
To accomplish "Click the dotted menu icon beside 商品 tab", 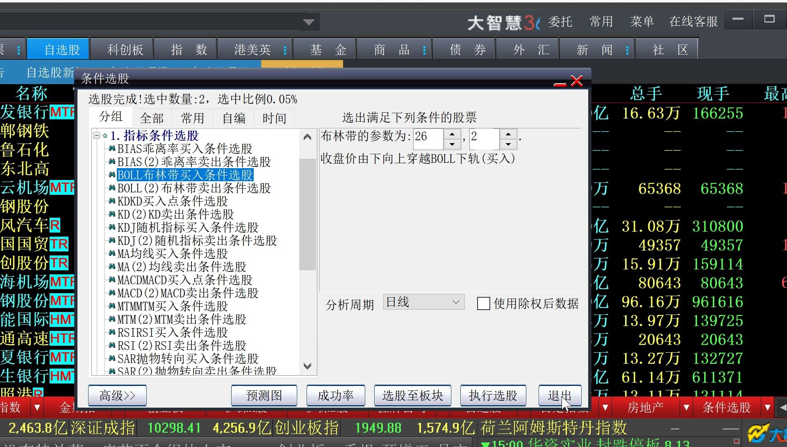I will (424, 50).
